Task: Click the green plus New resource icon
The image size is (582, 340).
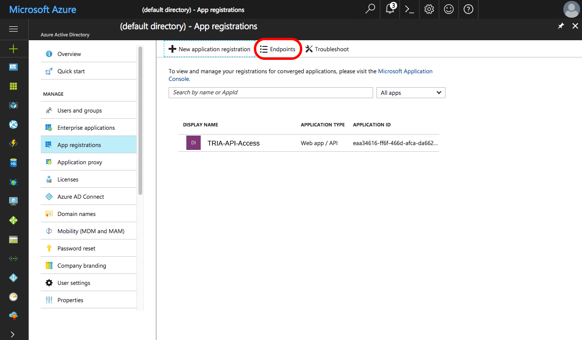Action: (13, 48)
